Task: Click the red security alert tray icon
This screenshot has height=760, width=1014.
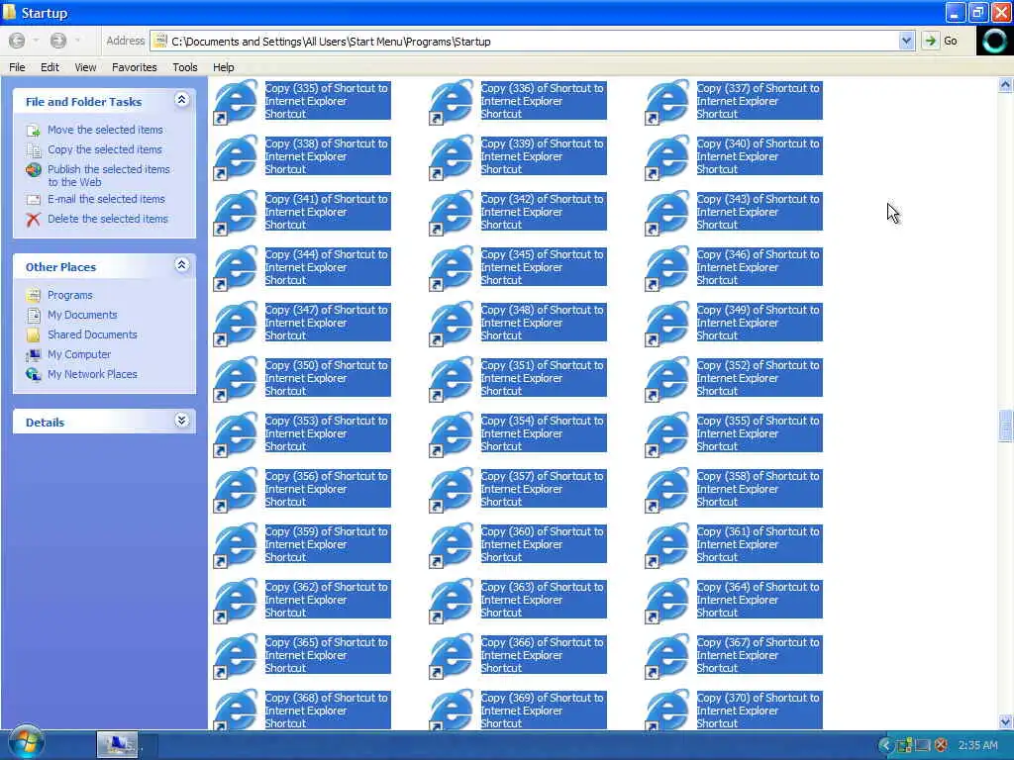Action: 942,745
